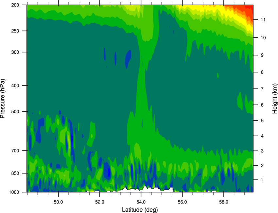Select the 850 pressure tick label
This screenshot has height=213, width=278.
click(x=15, y=173)
